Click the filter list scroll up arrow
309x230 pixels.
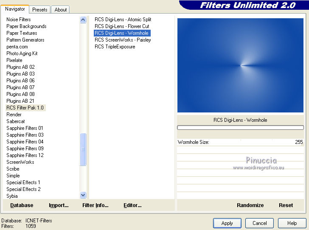click(83, 20)
